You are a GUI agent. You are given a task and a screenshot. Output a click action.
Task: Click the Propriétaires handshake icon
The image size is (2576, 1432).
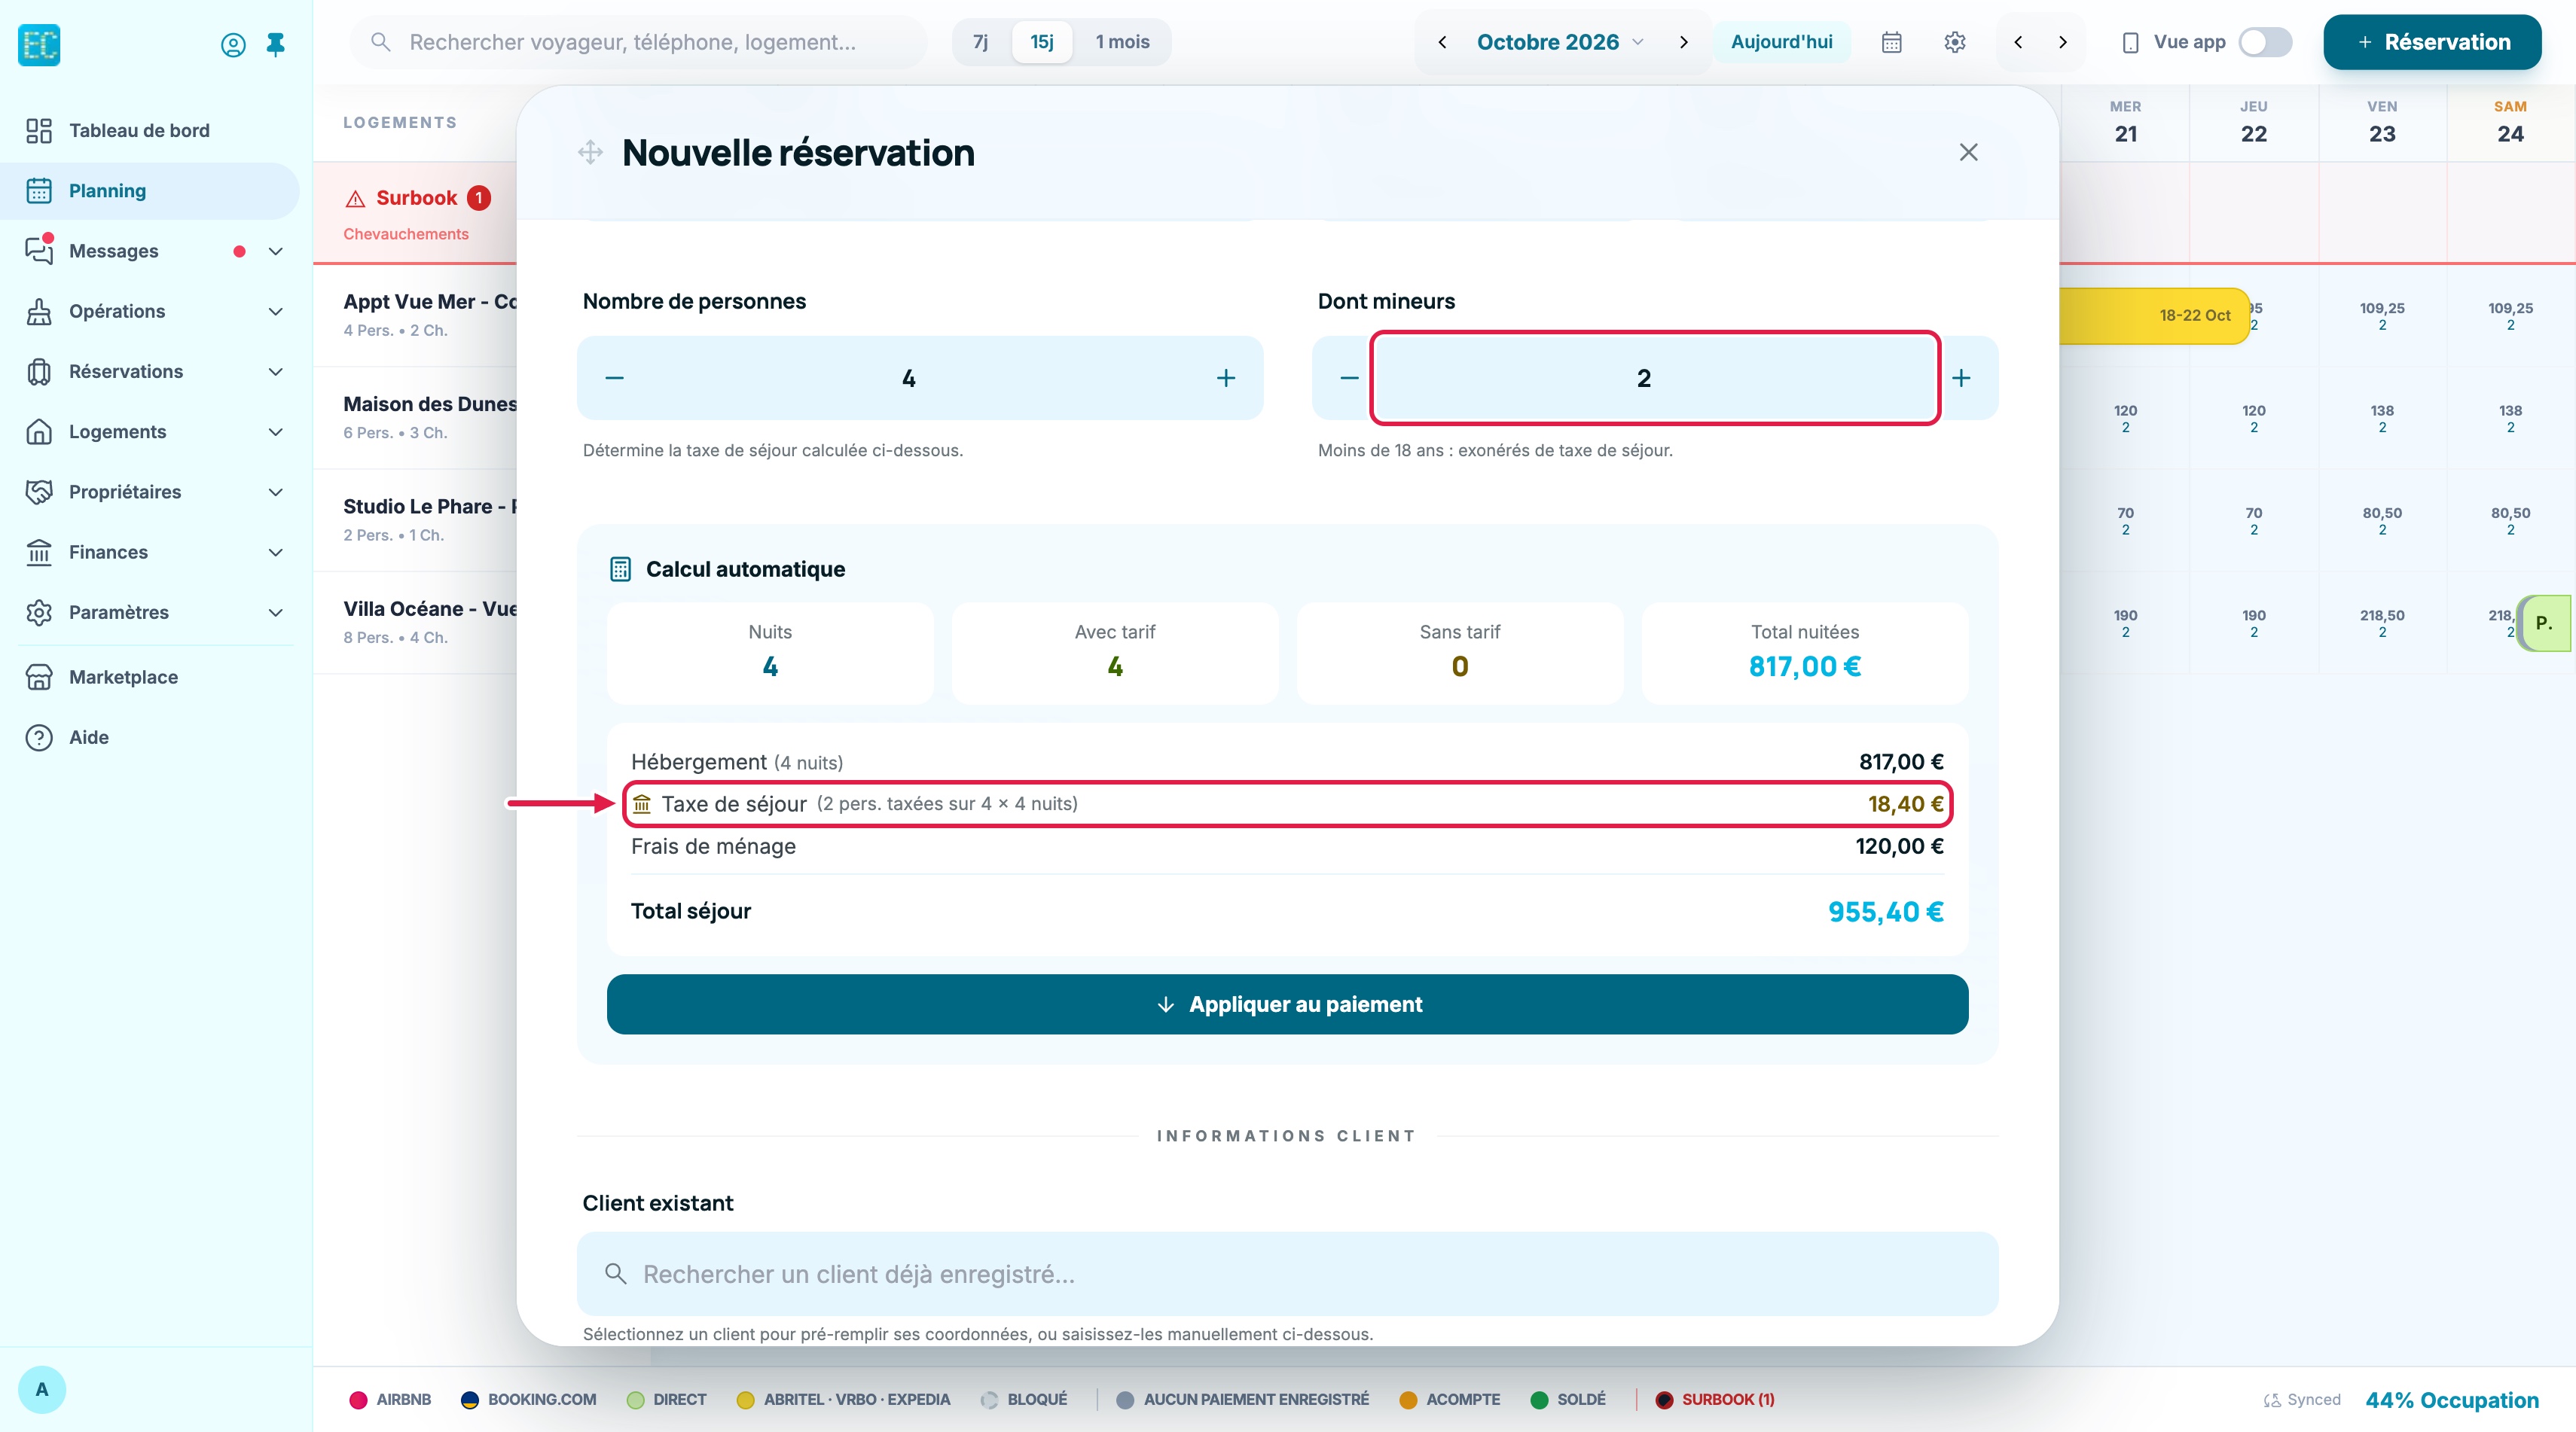tap(39, 492)
